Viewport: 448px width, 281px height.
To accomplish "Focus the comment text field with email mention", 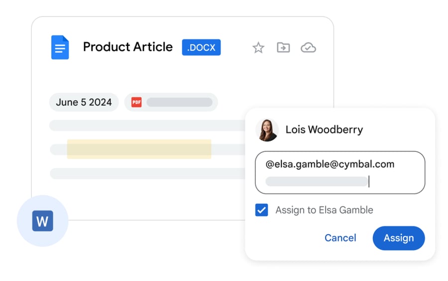I will pos(340,172).
